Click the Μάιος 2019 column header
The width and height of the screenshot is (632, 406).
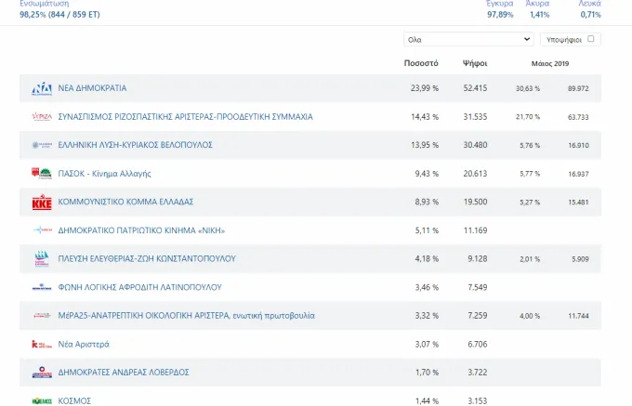click(550, 63)
